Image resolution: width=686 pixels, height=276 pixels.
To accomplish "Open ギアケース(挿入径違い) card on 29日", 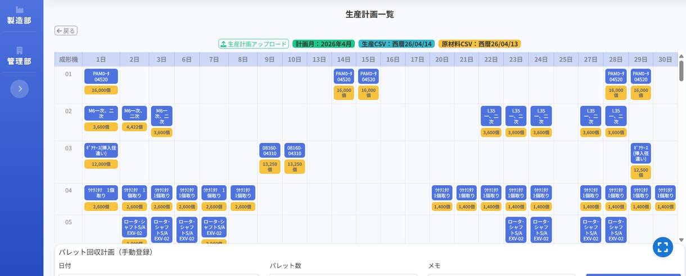I will (x=641, y=153).
